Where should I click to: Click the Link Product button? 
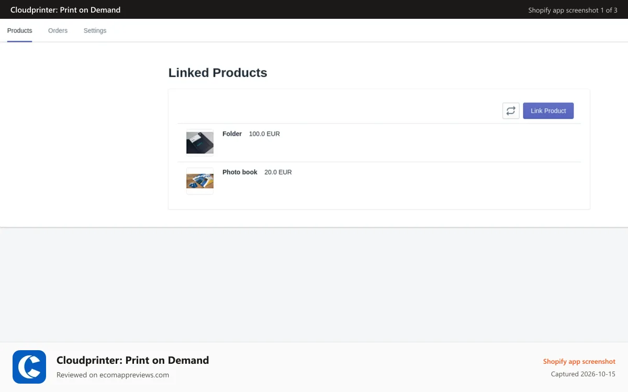548,111
